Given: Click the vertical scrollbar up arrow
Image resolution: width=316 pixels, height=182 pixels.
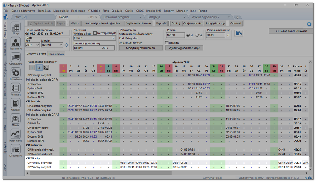Looking at the screenshot, I should tap(311, 62).
